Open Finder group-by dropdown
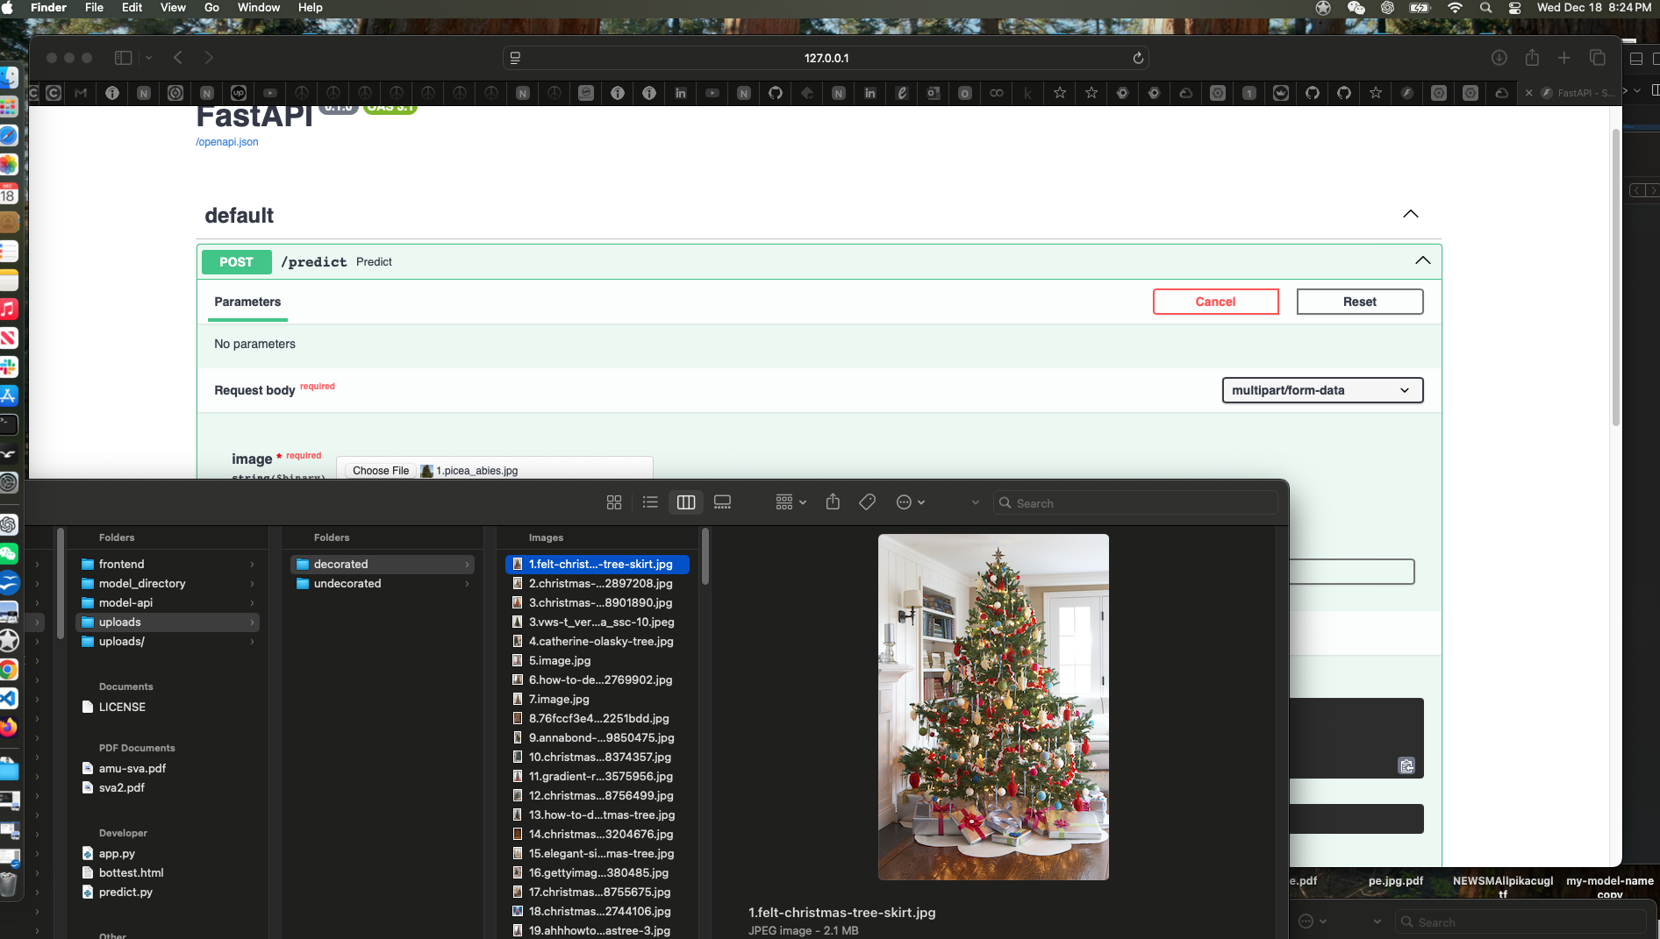 tap(791, 502)
